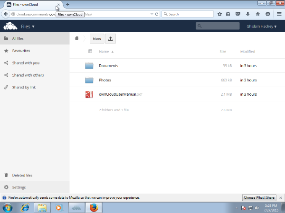This screenshot has height=213, width=285.
Task: Click the 663 kB size value
Action: point(227,80)
